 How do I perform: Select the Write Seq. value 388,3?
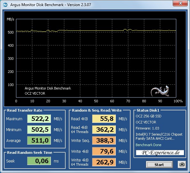pyautogui.click(x=104, y=140)
